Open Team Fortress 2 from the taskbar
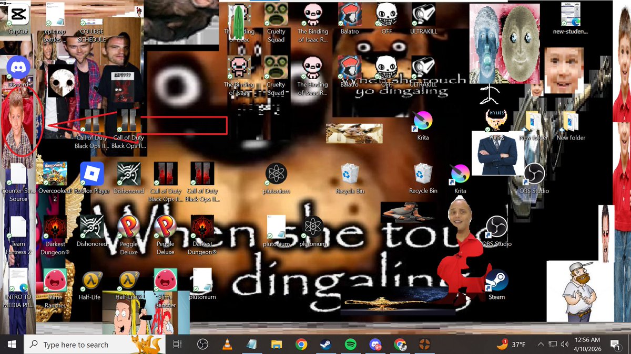This screenshot has width=631, height=354. click(x=425, y=345)
